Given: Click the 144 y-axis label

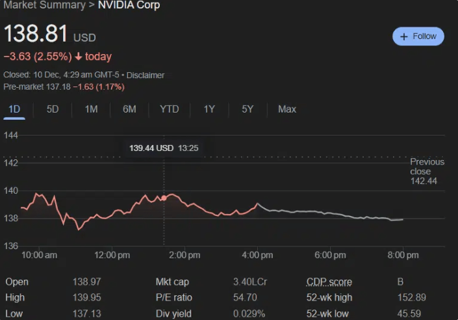Looking at the screenshot, I should [11, 135].
